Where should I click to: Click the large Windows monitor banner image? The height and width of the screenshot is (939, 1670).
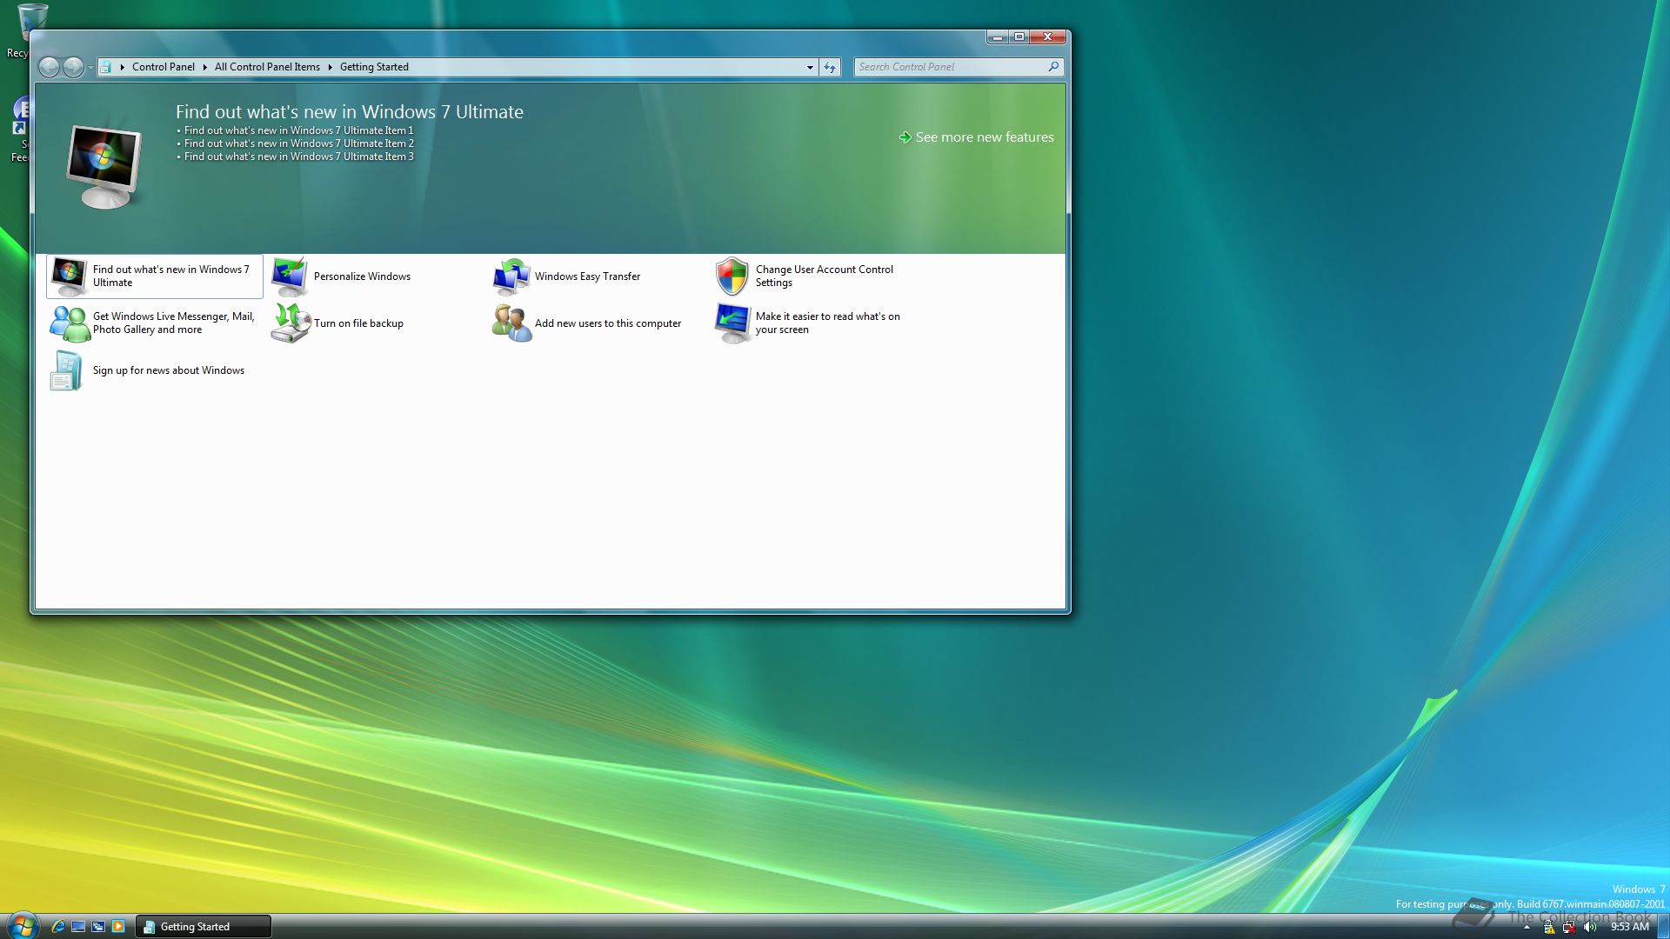tap(104, 166)
